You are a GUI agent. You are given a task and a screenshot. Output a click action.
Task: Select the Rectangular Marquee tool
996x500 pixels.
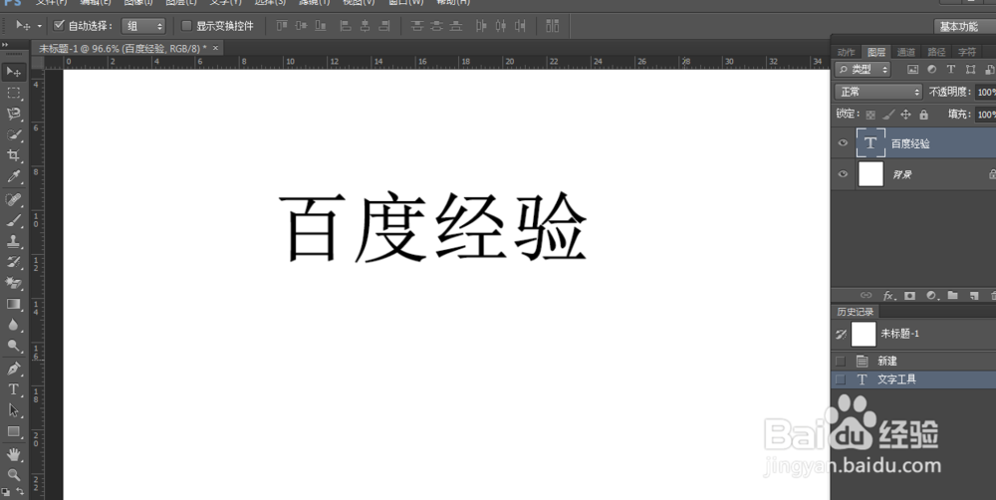(13, 93)
